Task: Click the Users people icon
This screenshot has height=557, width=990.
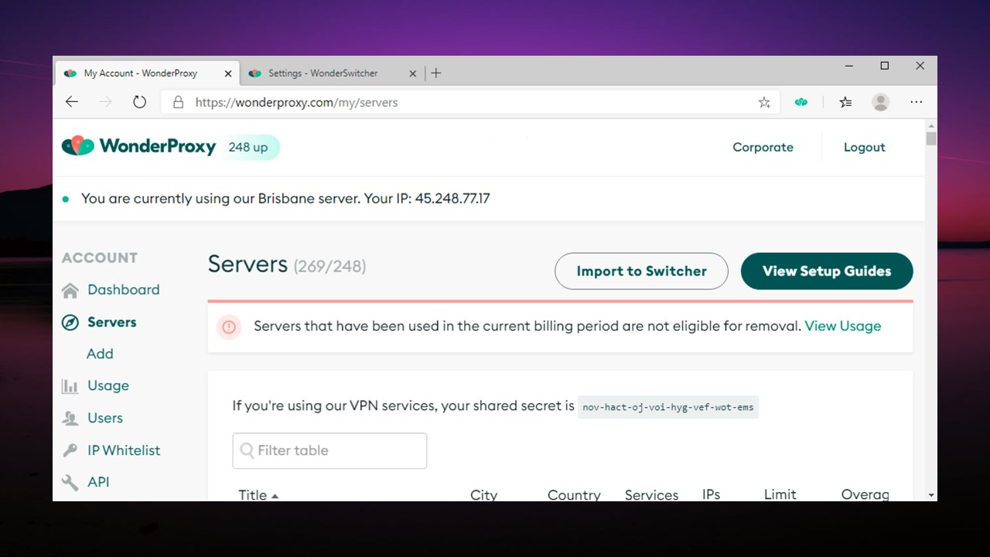Action: pos(70,419)
